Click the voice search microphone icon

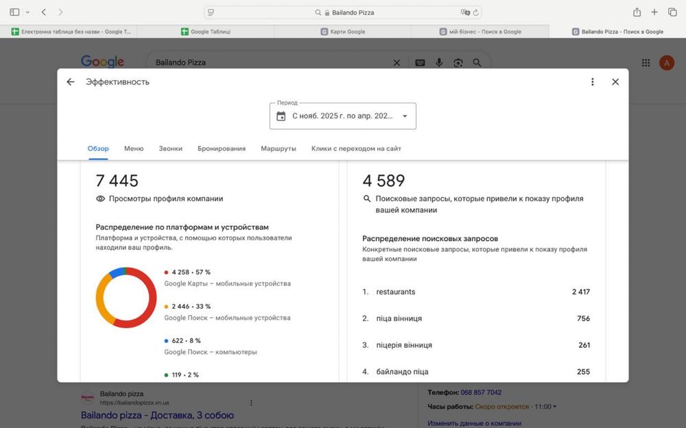(x=439, y=63)
